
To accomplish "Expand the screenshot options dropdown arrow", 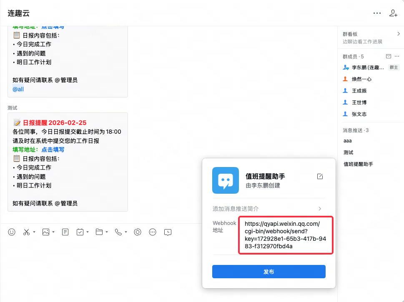I will click(33, 232).
